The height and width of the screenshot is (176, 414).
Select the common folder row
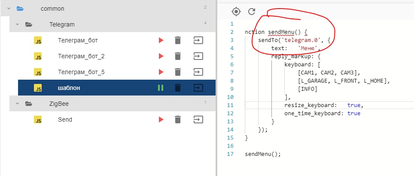point(108,9)
